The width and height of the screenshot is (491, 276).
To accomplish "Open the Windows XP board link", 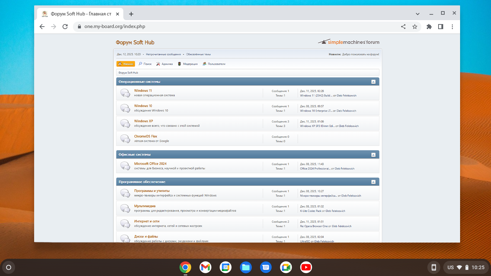I will click(x=143, y=121).
